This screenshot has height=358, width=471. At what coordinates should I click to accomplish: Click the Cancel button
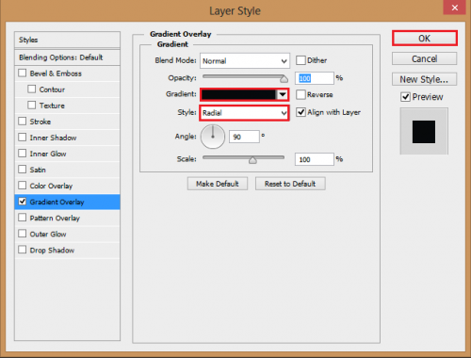(x=425, y=58)
